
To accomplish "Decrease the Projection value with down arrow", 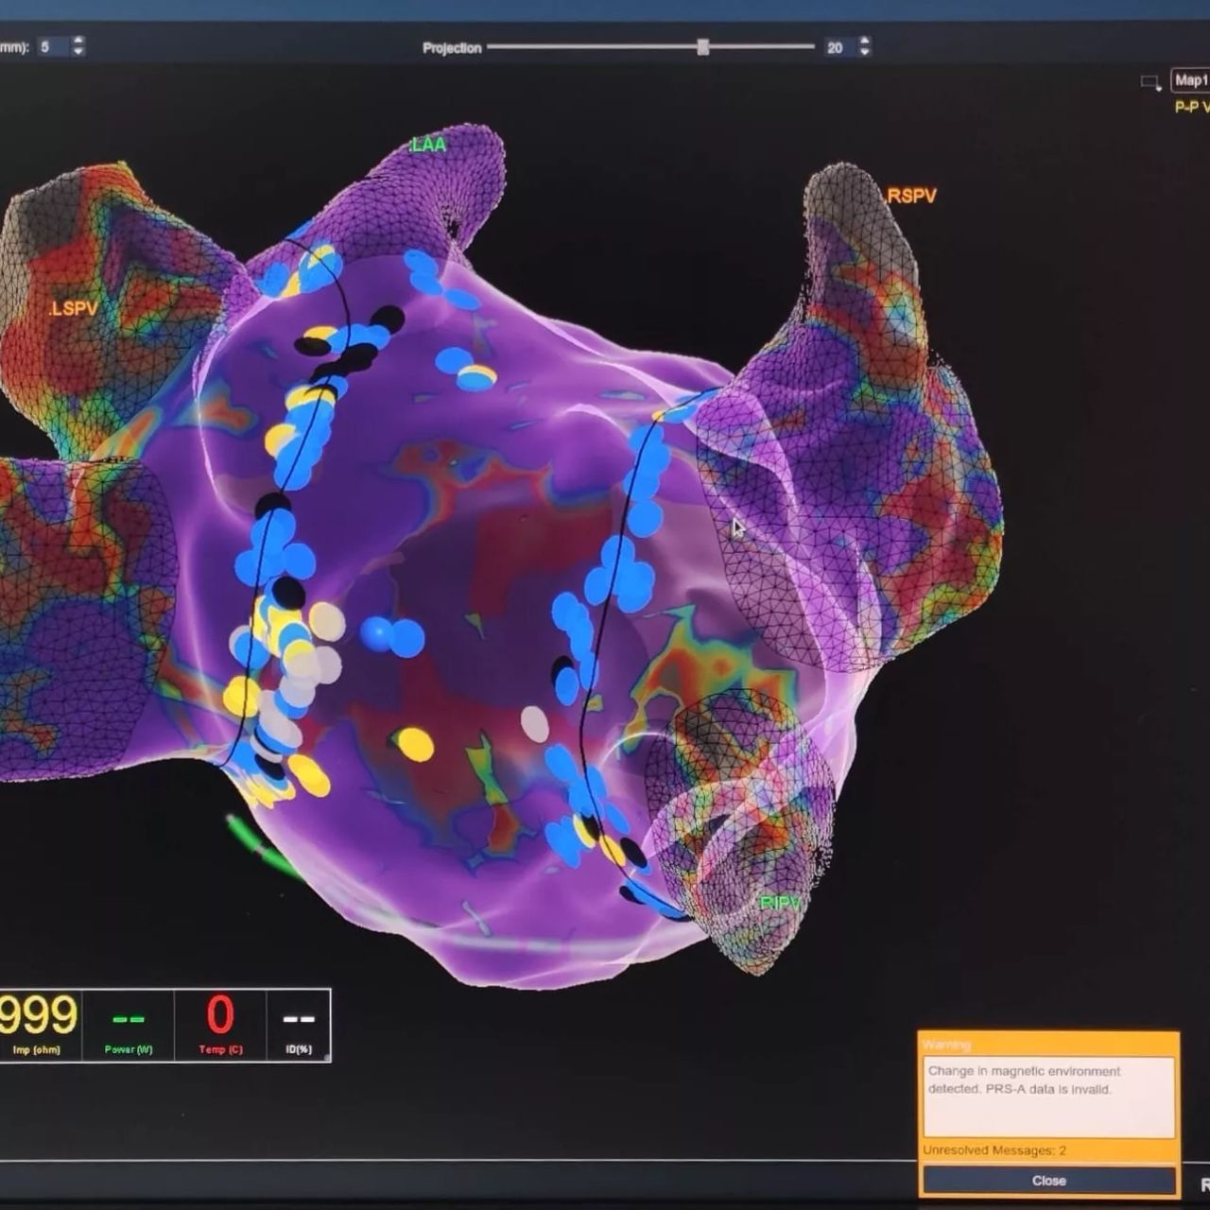I will coord(864,52).
